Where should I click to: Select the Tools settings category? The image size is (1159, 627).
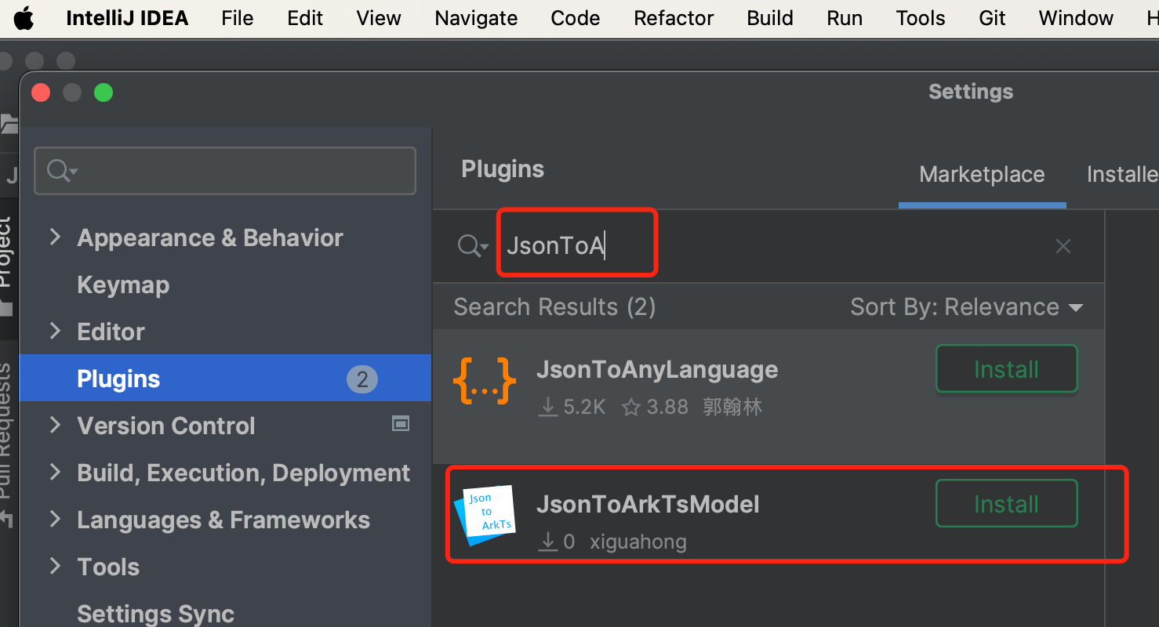coord(108,567)
